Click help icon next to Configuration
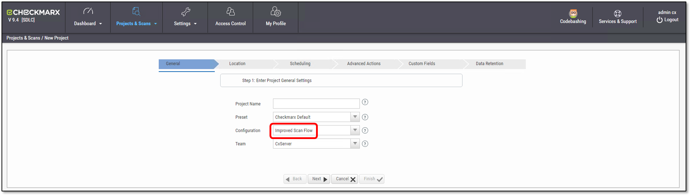 pyautogui.click(x=365, y=131)
